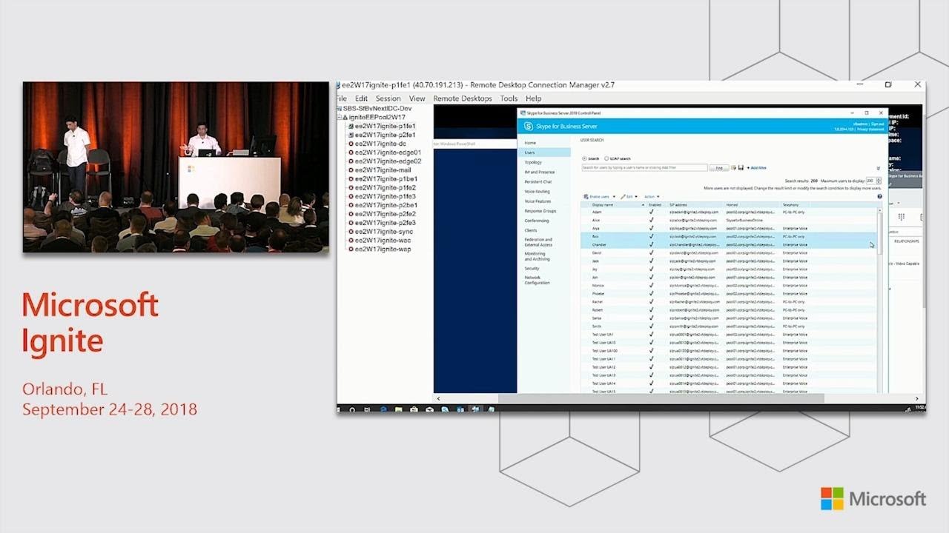Click the save query floppy icon
Image resolution: width=949 pixels, height=533 pixels.
click(741, 168)
